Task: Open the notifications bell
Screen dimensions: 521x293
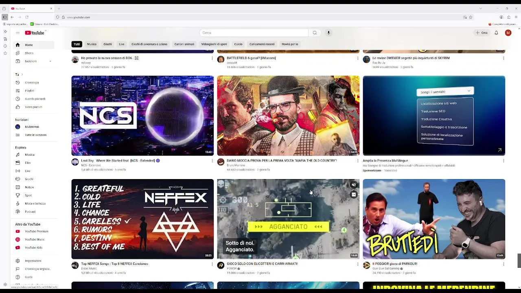Action: coord(496,33)
